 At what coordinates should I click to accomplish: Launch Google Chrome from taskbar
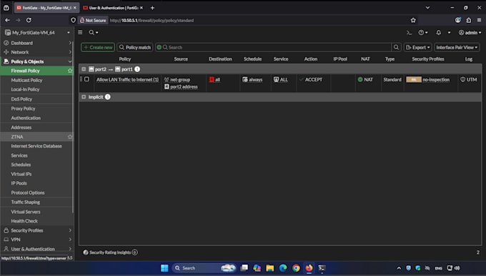[296, 268]
